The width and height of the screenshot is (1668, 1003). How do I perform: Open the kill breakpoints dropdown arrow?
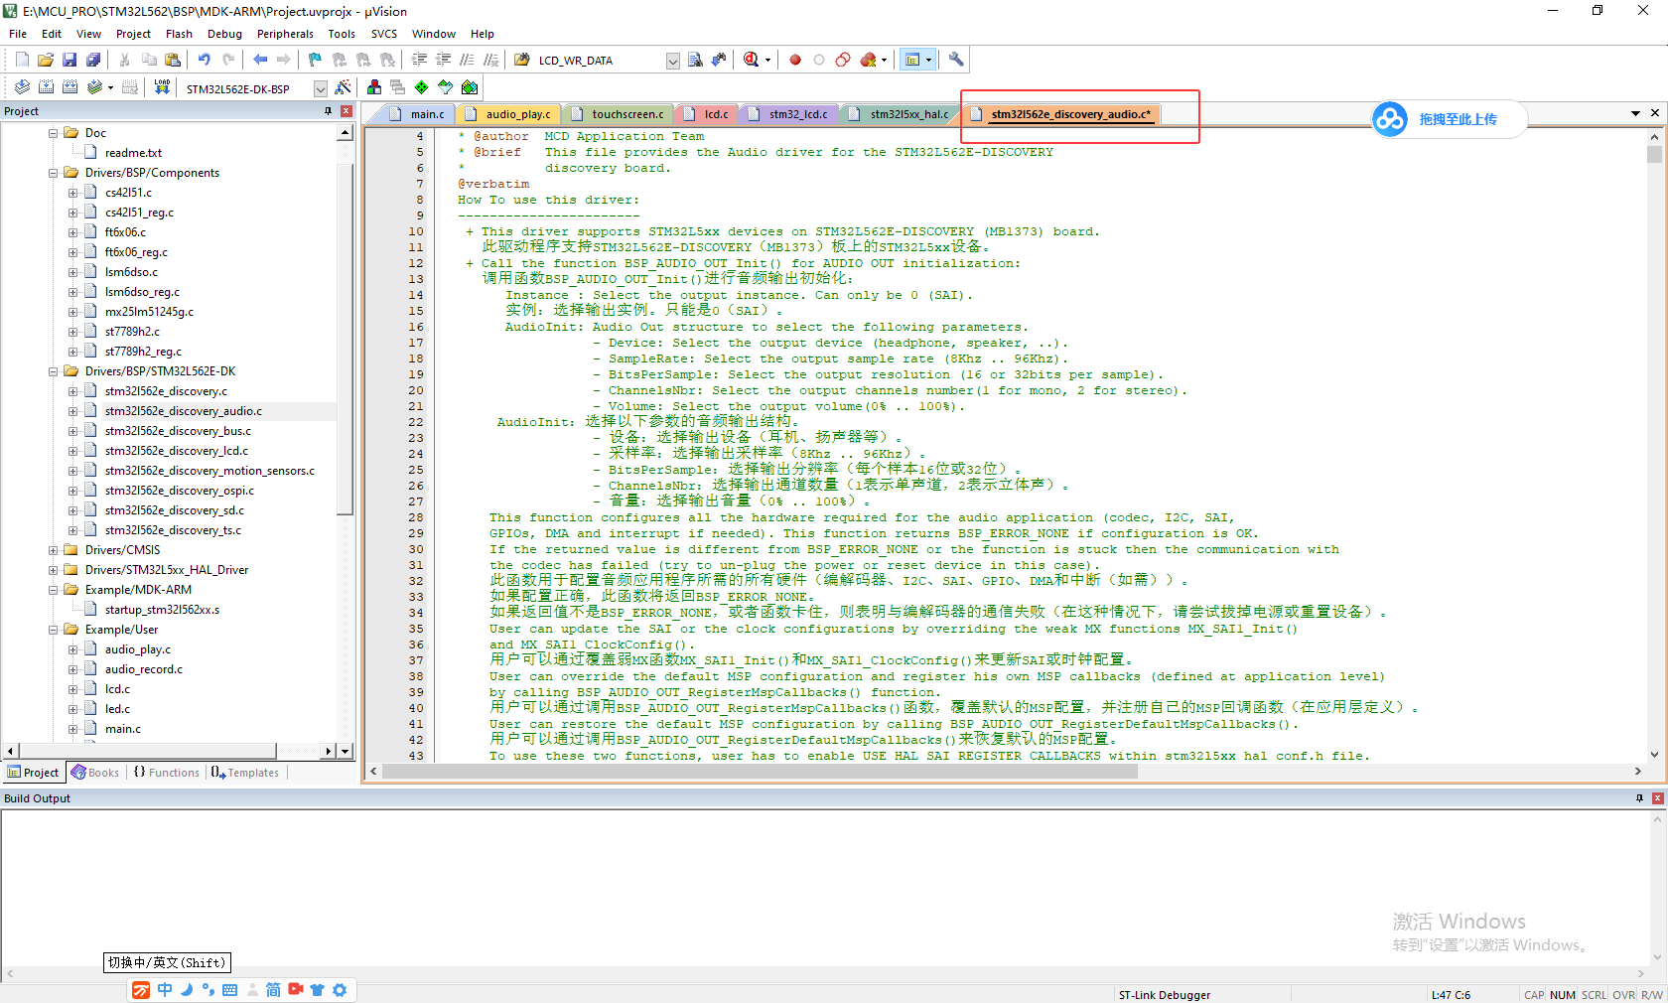click(x=884, y=60)
